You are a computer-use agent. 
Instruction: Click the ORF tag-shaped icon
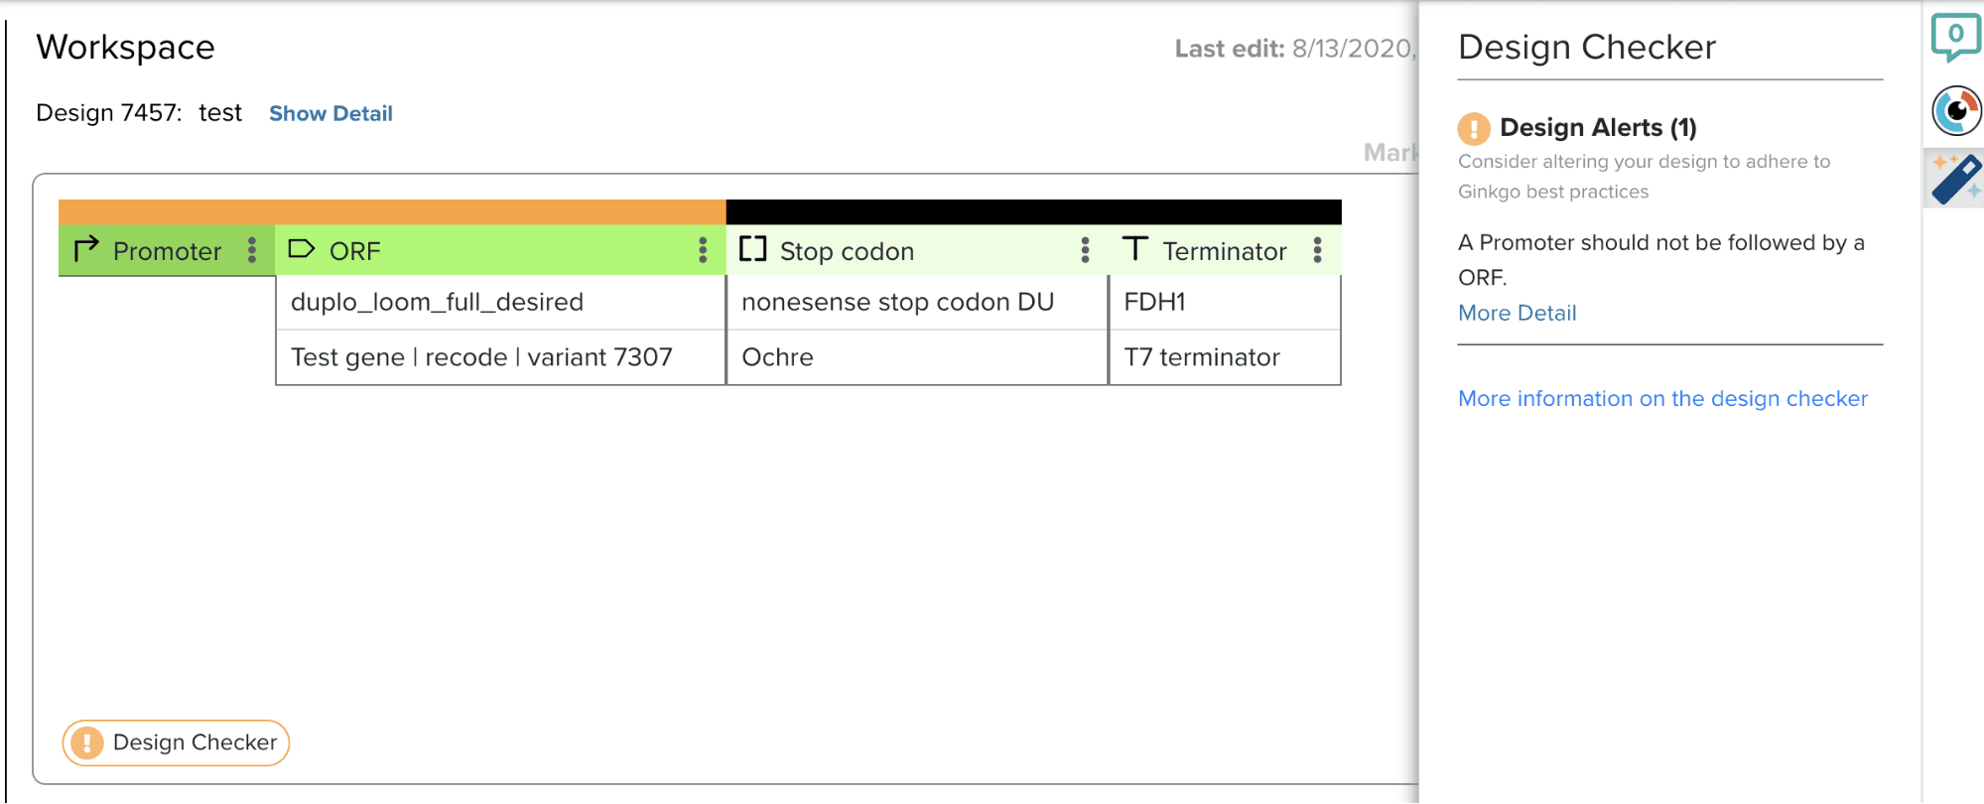(301, 249)
